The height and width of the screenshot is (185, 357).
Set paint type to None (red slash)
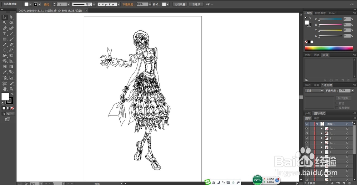pos(12,108)
